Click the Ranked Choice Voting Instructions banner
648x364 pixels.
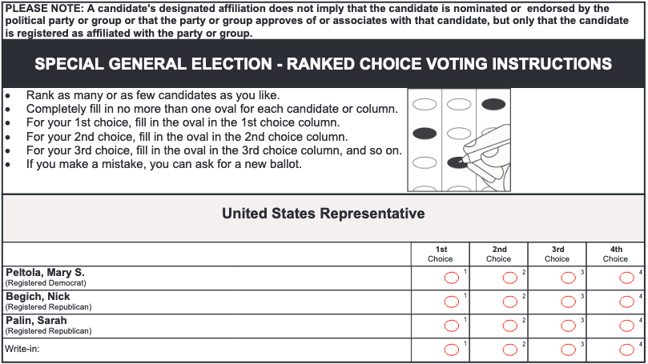323,63
